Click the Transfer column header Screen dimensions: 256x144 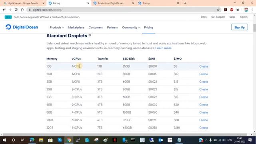(103, 59)
